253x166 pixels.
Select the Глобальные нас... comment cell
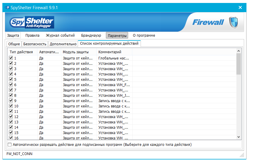(114, 58)
